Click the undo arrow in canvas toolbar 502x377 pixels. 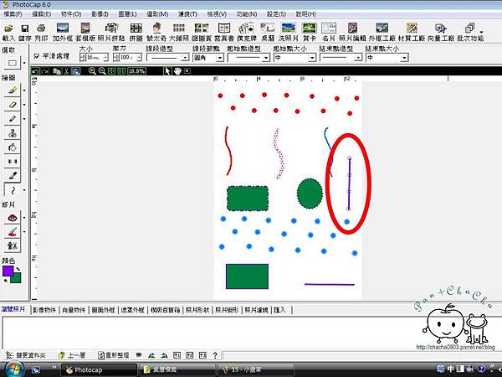tap(35, 71)
